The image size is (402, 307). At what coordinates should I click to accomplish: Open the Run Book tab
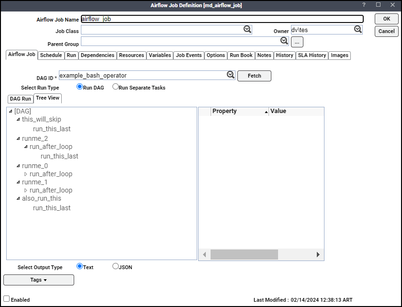(x=241, y=56)
